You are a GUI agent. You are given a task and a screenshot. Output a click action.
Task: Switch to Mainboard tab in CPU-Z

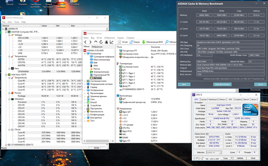coord(213,99)
